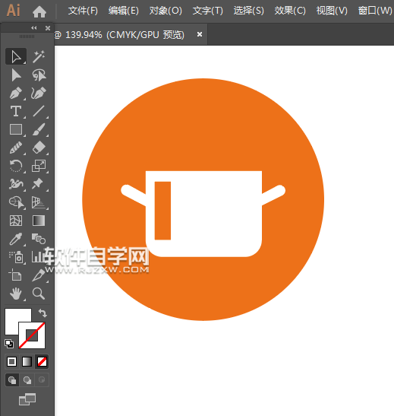Set paint mode to None
Screen dimensions: 394x416
click(42, 361)
